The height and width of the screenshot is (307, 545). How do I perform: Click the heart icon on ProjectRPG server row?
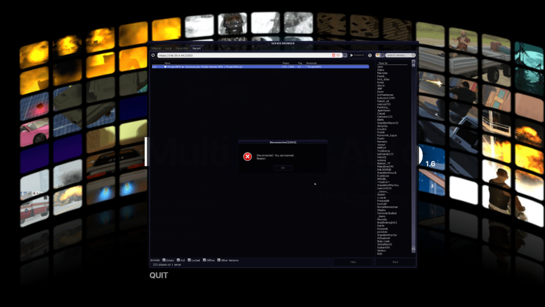(x=165, y=66)
